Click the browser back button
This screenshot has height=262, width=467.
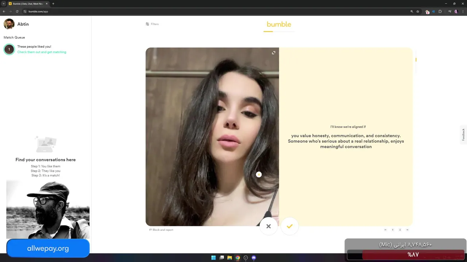(4, 11)
